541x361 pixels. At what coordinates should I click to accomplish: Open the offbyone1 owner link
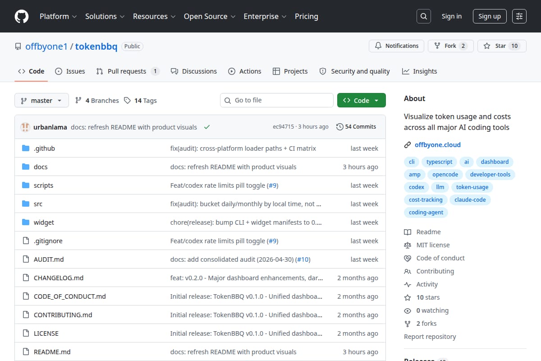[46, 46]
